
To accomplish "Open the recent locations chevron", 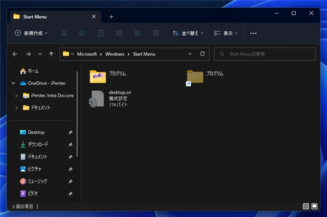I will [40, 54].
